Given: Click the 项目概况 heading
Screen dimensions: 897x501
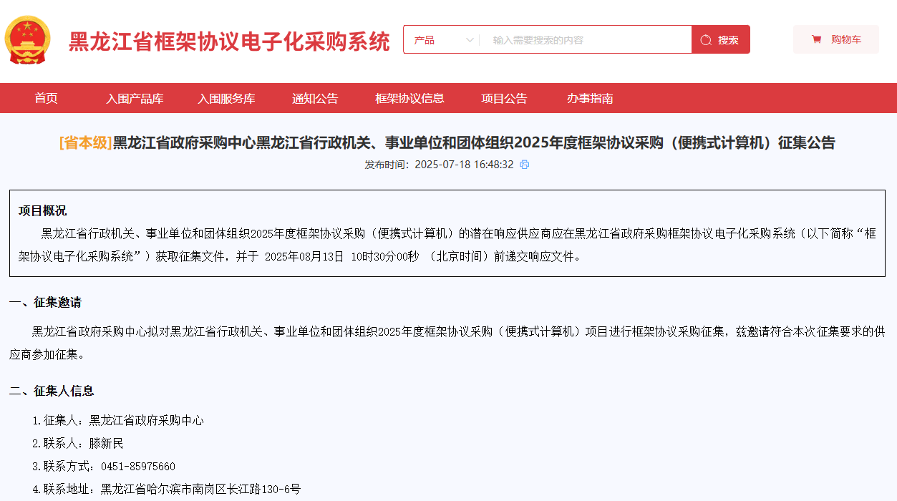Looking at the screenshot, I should tap(42, 210).
